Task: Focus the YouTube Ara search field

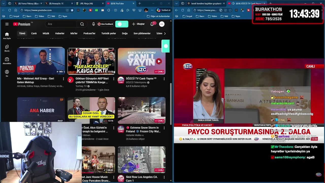Action: [x=61, y=24]
